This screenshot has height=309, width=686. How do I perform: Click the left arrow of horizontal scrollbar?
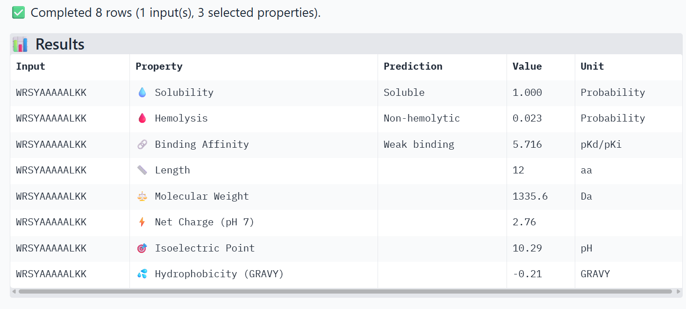14,292
